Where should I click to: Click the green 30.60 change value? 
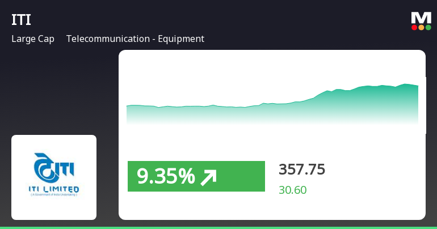(x=292, y=190)
